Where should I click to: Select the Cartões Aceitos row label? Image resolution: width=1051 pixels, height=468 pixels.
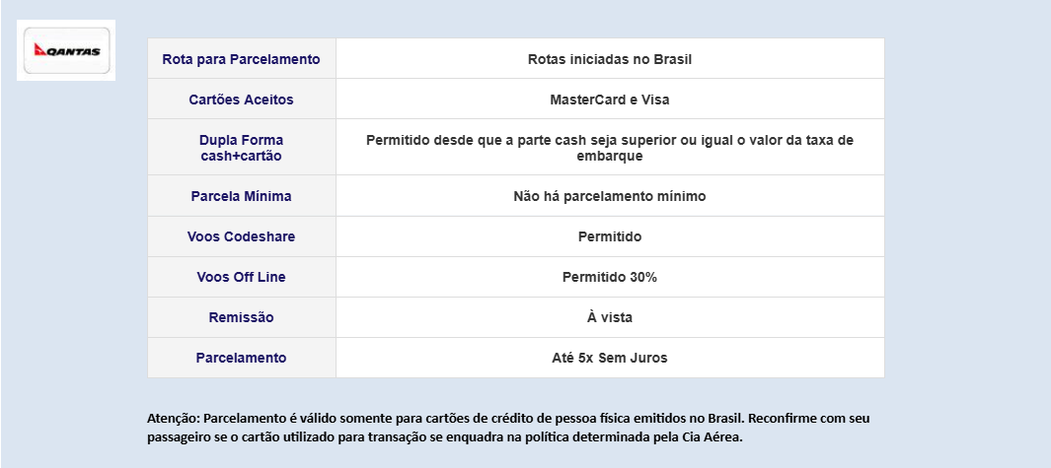click(x=242, y=100)
